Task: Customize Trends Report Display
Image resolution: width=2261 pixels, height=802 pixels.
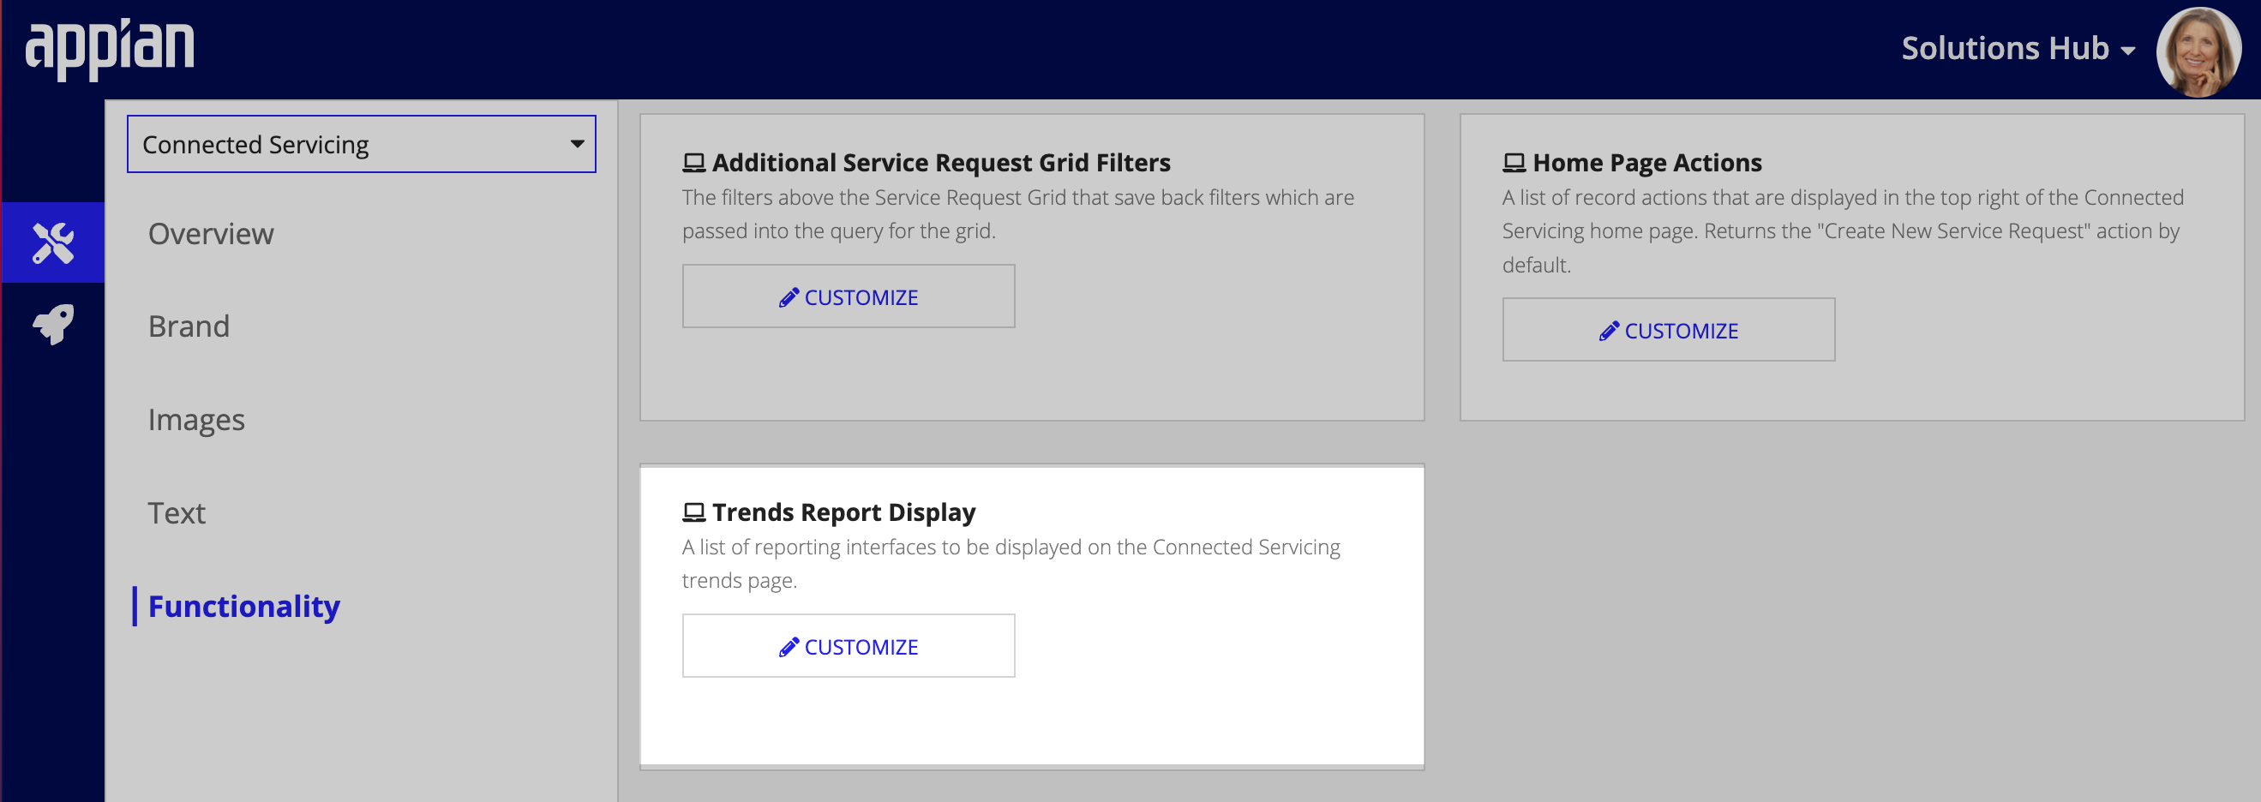Action: 848,646
